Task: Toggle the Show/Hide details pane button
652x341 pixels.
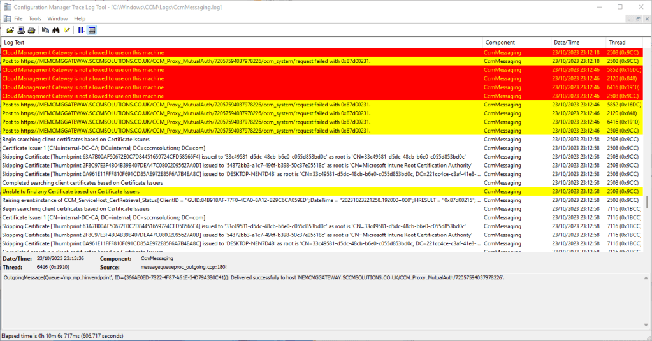Action: point(92,30)
